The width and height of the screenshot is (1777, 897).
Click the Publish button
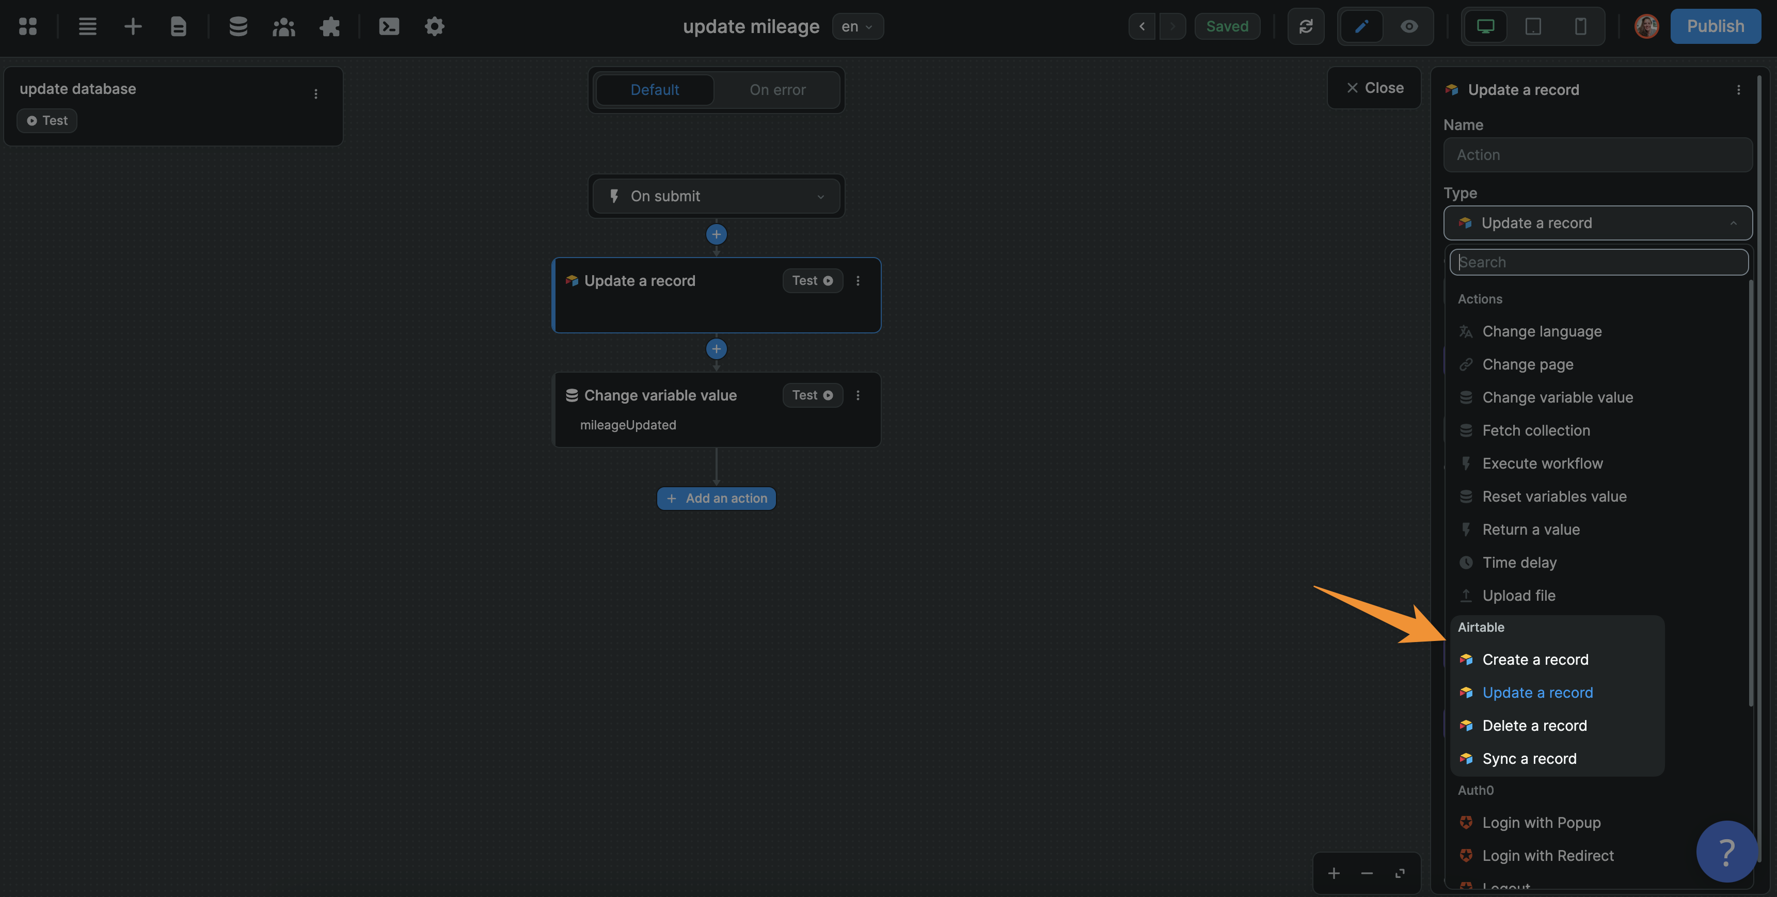1716,26
